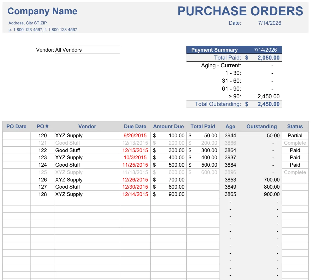
Task: Click the PO Date column header
Action: [16, 127]
